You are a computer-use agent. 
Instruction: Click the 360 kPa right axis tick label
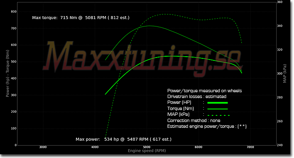click(280, 2)
